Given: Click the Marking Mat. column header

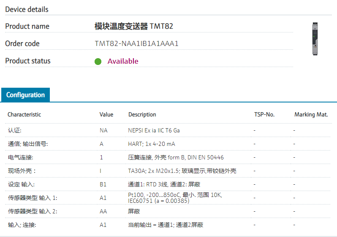Looking at the screenshot, I should [311, 114].
